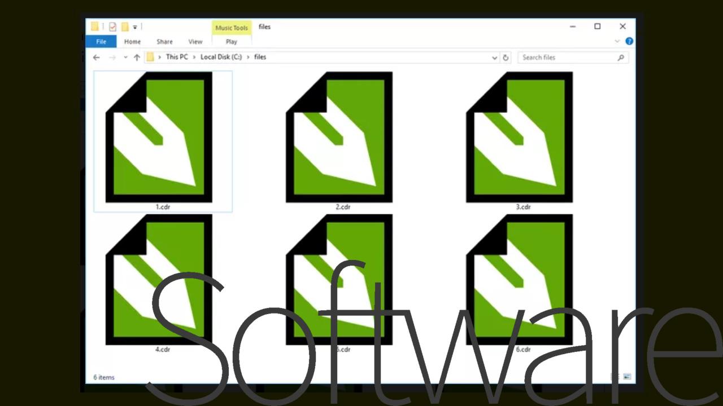Click the 1.cdr file name label
The width and height of the screenshot is (723, 406).
coord(163,207)
